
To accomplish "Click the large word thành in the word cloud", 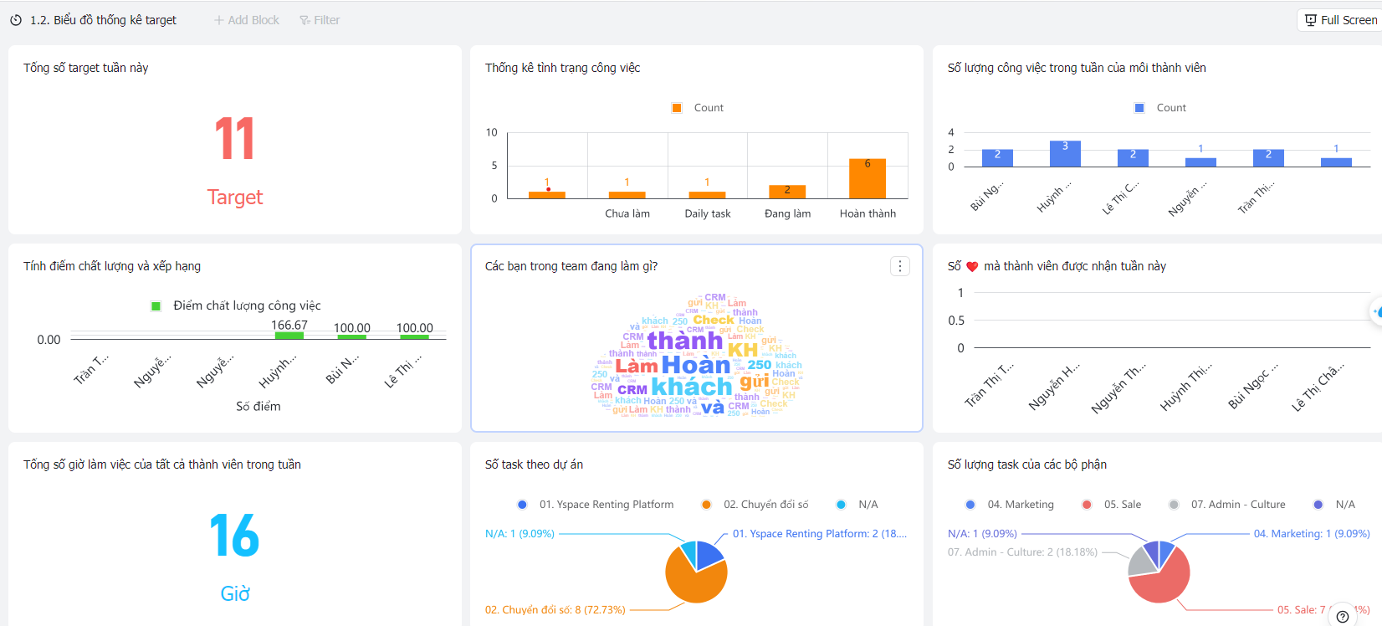I will pyautogui.click(x=685, y=341).
